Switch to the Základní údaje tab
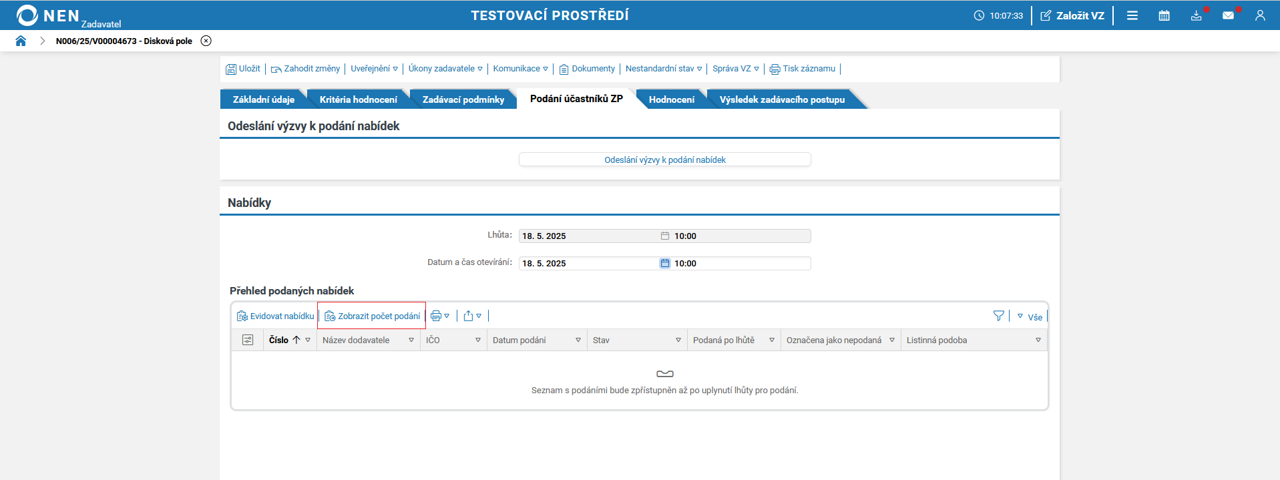Viewport: 1280px width, 480px height. pos(263,99)
